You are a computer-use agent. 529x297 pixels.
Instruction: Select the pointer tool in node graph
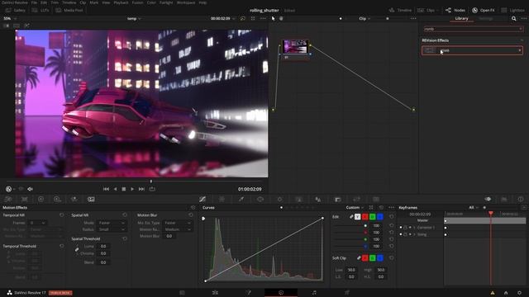click(x=274, y=18)
